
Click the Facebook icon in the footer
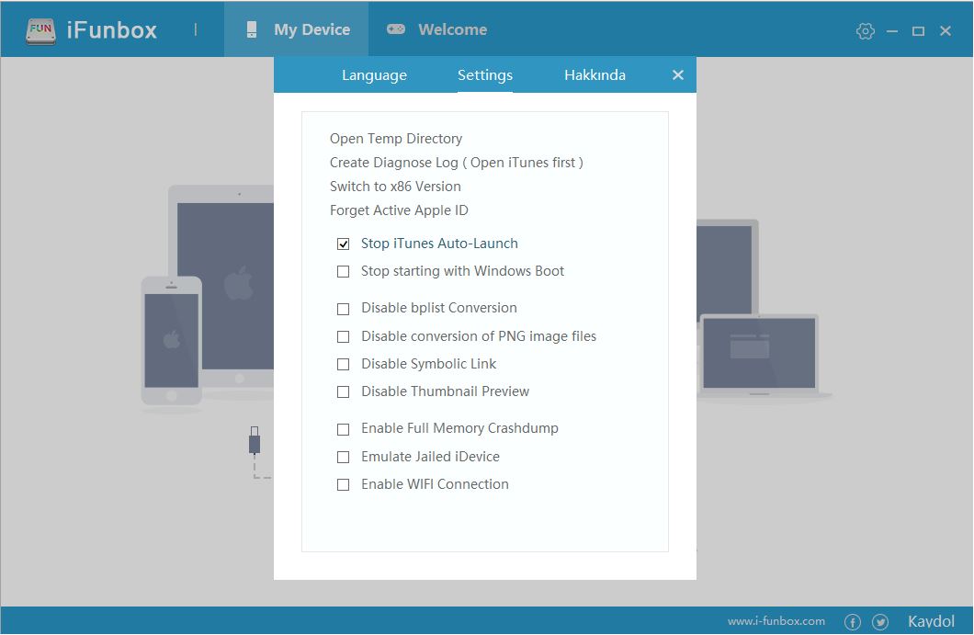tap(853, 621)
